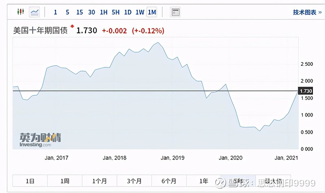Switch to the 1H interval

coord(104,12)
